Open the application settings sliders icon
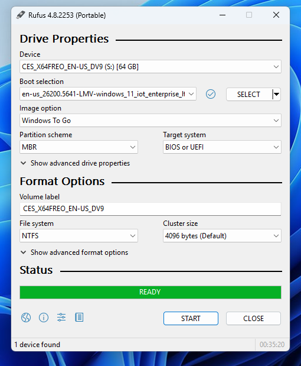The image size is (301, 366). pyautogui.click(x=61, y=318)
